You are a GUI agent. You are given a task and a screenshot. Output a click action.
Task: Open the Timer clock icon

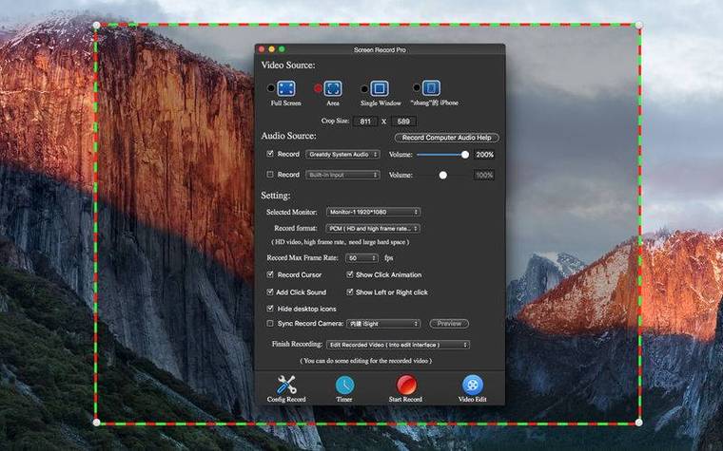pos(344,385)
